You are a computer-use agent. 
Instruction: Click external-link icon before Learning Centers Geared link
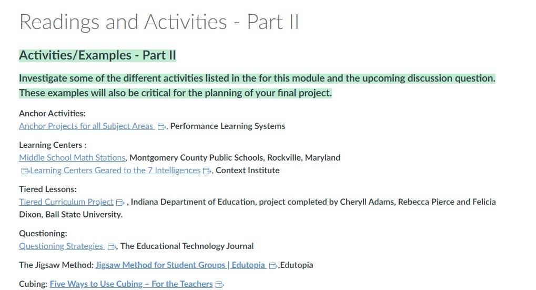[x=25, y=171]
